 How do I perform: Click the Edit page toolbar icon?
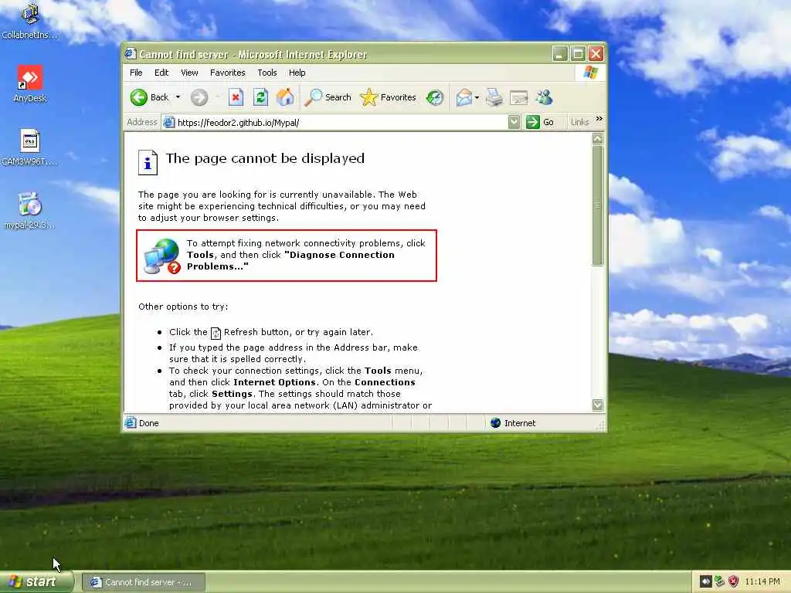(x=518, y=97)
